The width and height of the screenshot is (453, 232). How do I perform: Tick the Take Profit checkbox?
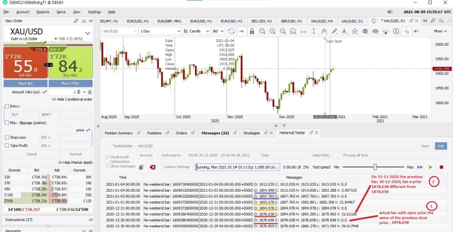pos(7,146)
